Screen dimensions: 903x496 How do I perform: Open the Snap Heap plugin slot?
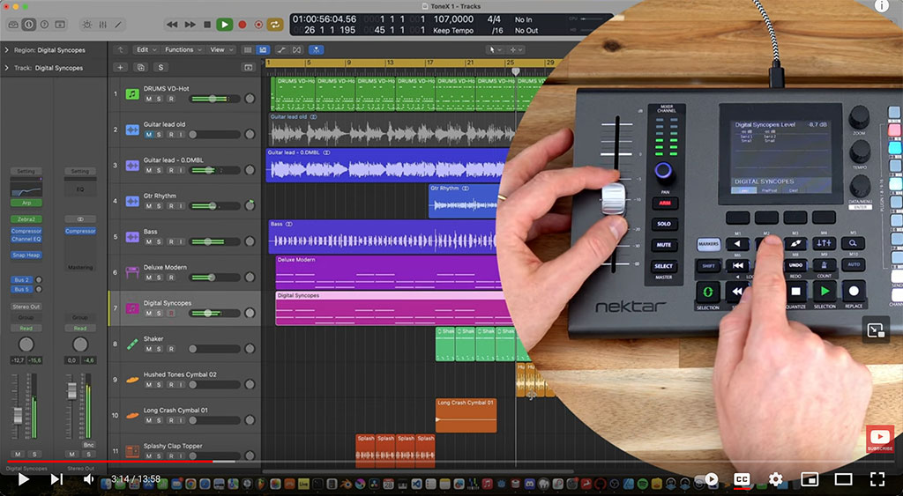[x=26, y=255]
